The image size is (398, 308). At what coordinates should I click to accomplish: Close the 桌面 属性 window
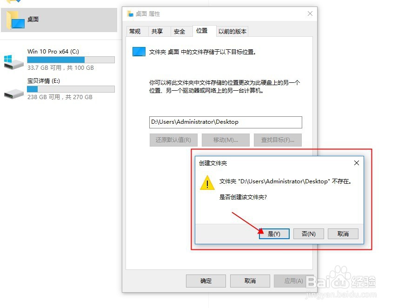(310, 13)
